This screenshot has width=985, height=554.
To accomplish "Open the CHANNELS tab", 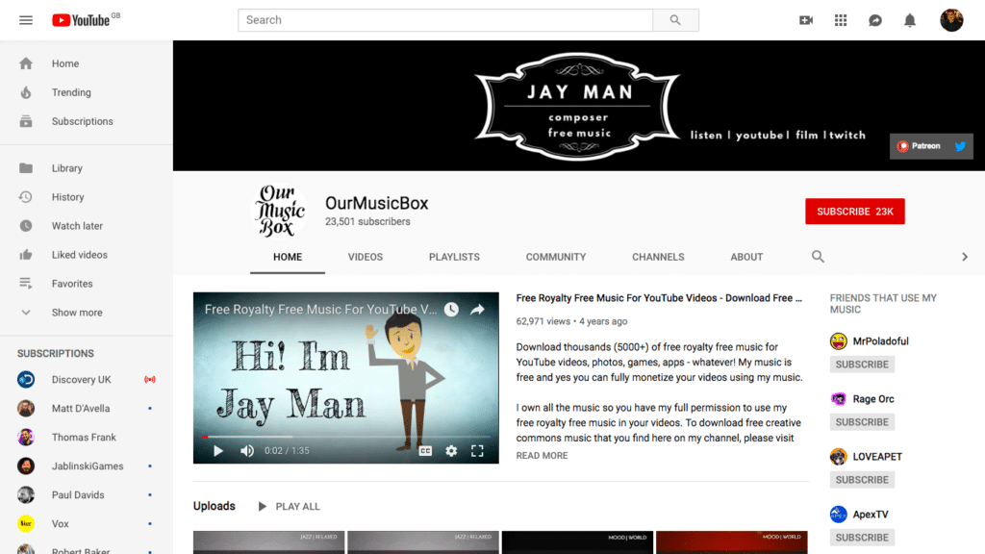I will click(x=658, y=258).
